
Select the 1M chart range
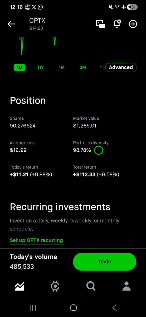(x=61, y=67)
